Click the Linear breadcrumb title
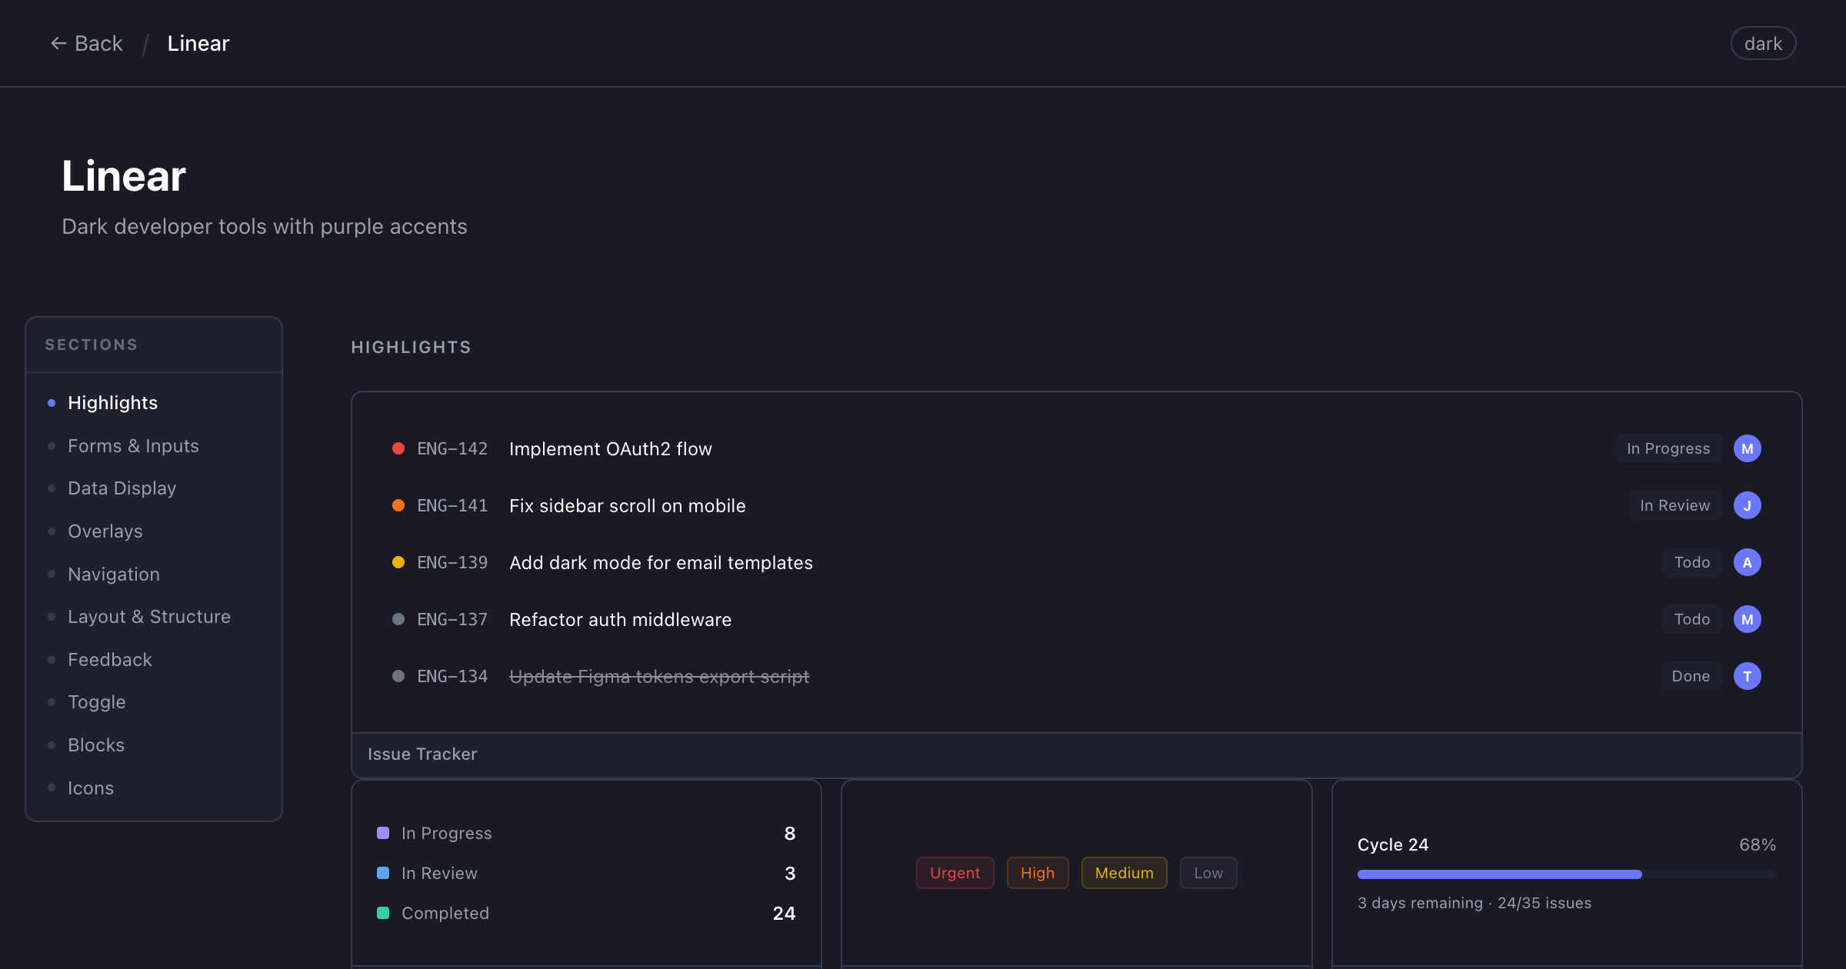The image size is (1846, 969). [x=198, y=44]
